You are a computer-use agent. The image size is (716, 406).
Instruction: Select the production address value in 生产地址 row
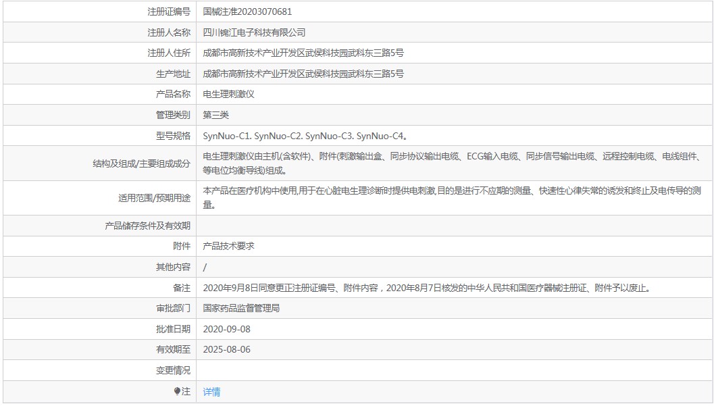303,74
